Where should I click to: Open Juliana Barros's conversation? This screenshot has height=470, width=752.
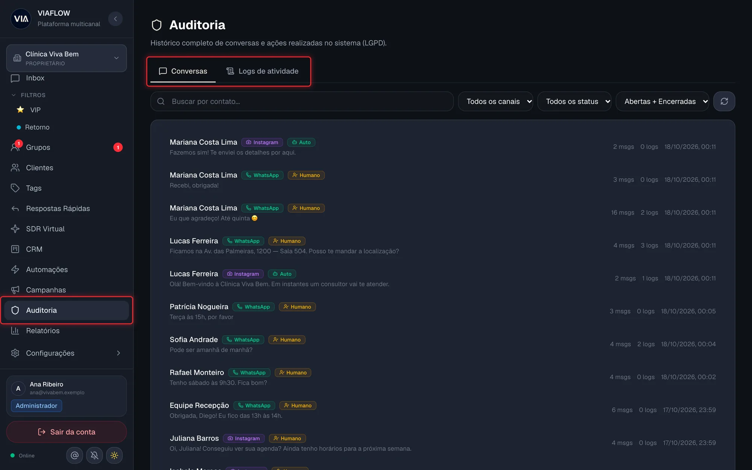(x=443, y=443)
